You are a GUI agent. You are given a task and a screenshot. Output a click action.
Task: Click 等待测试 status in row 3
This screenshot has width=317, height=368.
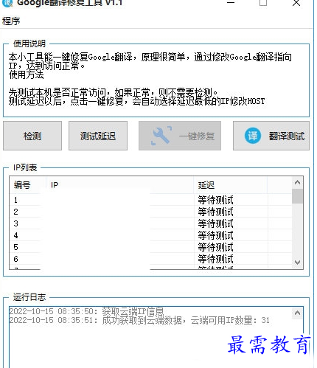tap(215, 223)
